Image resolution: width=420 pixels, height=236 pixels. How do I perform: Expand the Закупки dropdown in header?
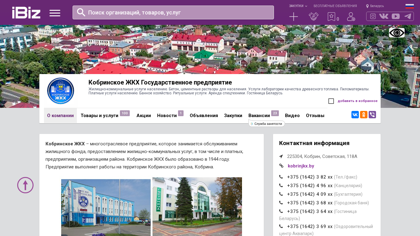(x=298, y=6)
